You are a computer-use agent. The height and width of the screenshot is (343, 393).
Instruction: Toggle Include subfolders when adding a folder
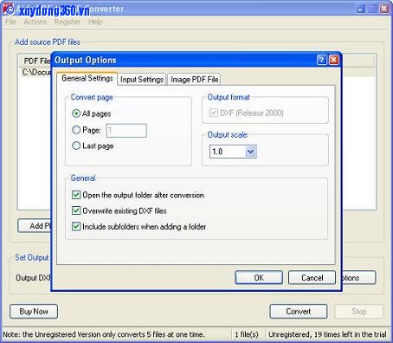[76, 226]
